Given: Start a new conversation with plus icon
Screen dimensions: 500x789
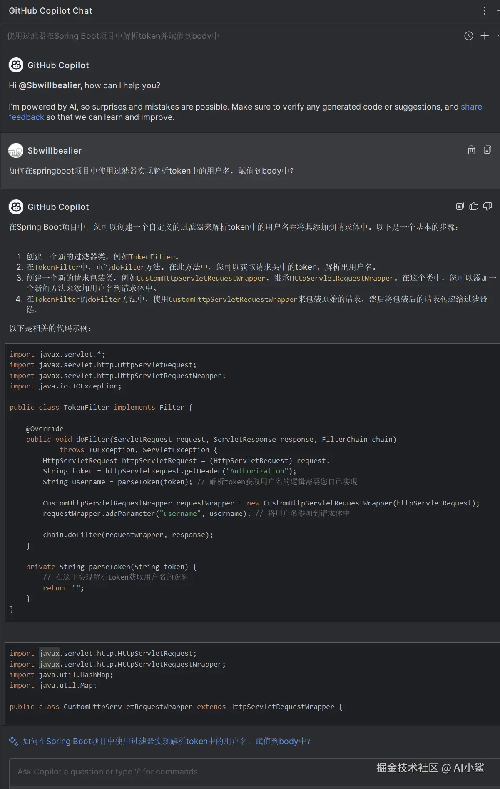Looking at the screenshot, I should [x=485, y=36].
